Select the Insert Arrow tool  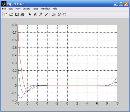pos(41,15)
